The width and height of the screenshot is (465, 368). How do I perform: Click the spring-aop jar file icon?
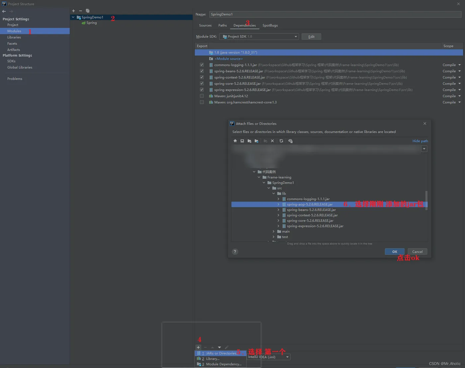[284, 205]
